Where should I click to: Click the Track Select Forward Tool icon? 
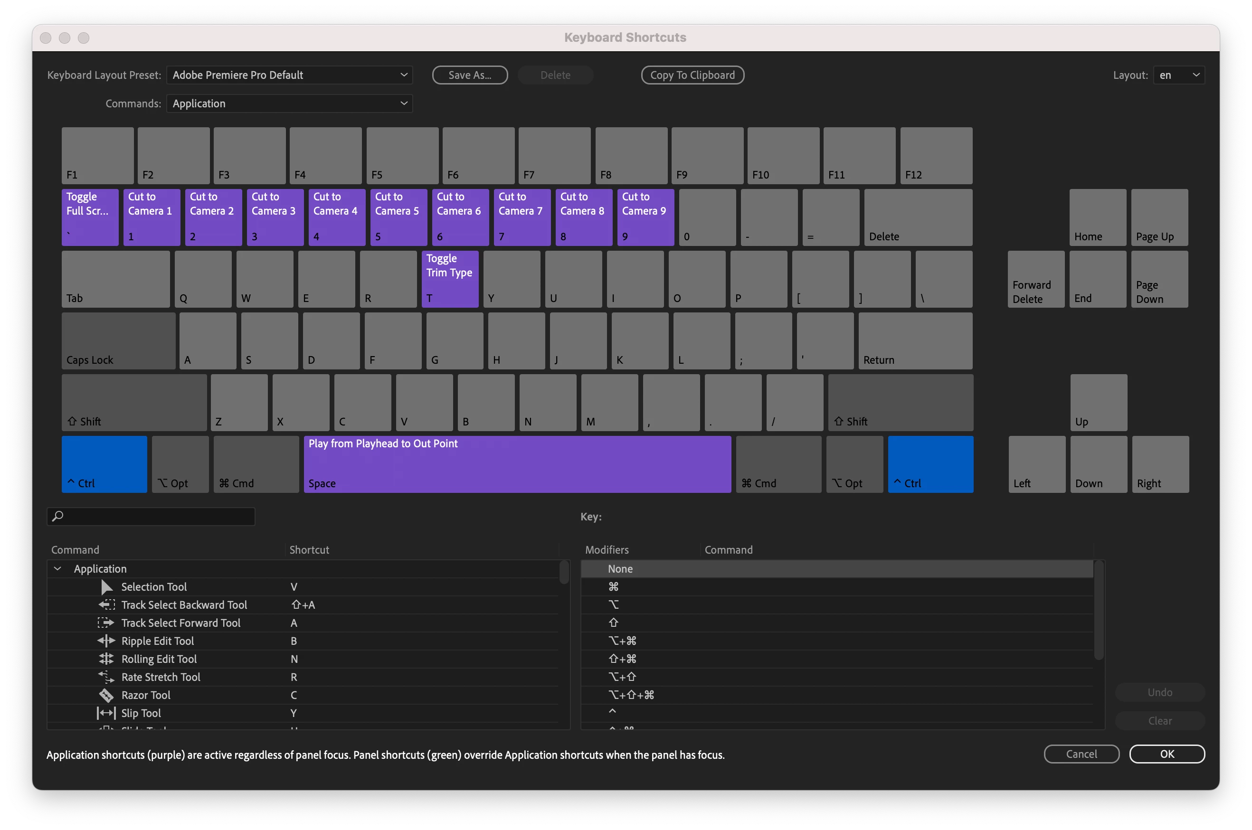pos(106,622)
